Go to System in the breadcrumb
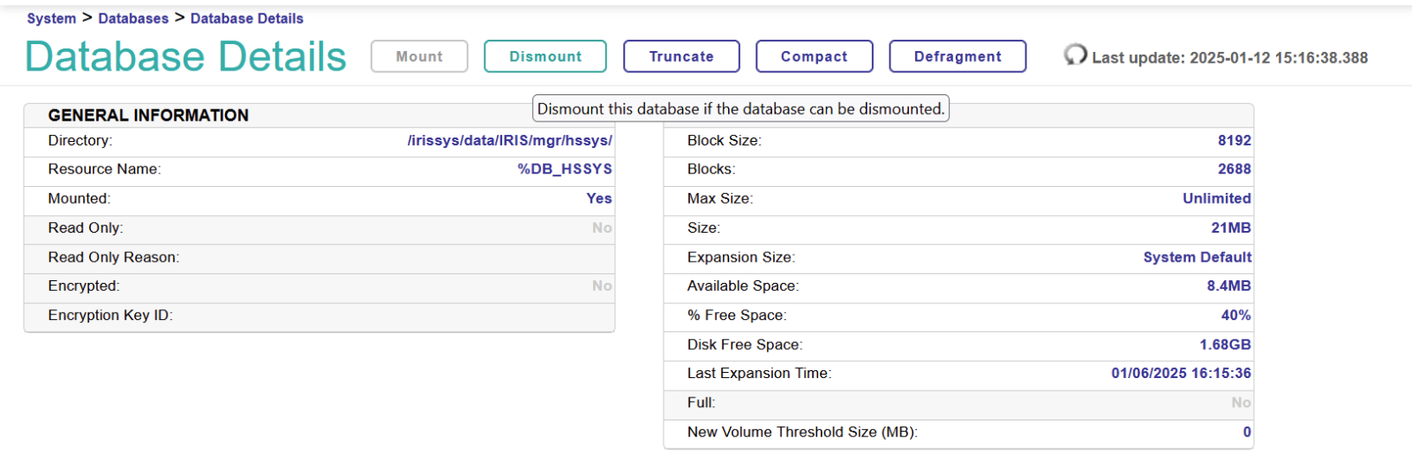1412x468 pixels. coord(51,19)
